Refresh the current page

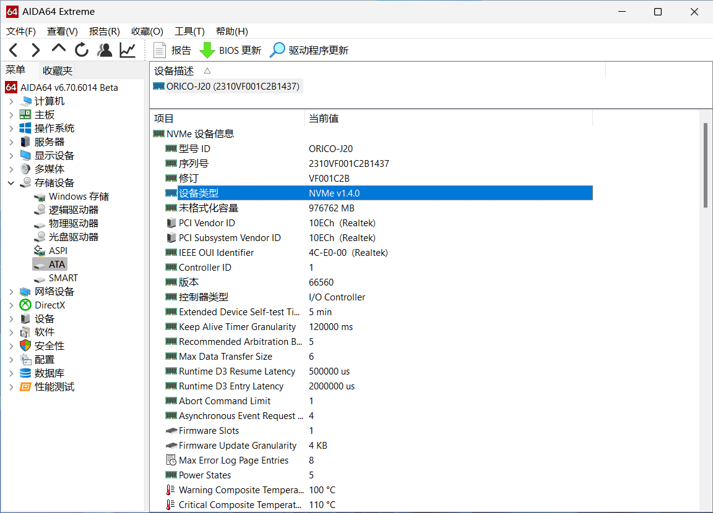coord(82,50)
